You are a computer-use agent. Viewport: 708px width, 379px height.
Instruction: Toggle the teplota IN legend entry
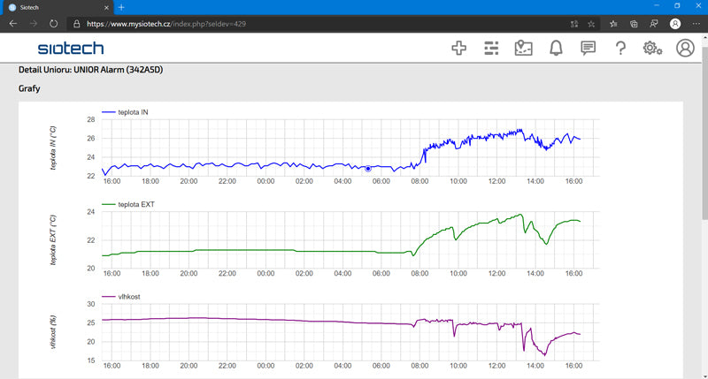pyautogui.click(x=125, y=112)
